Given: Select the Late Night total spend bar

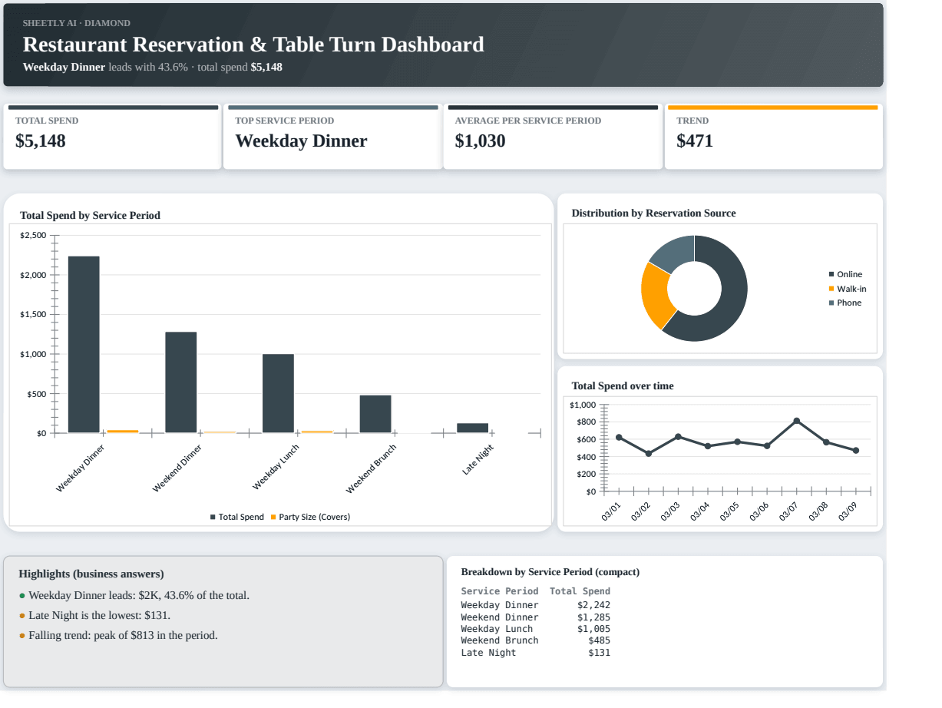Looking at the screenshot, I should click(472, 428).
